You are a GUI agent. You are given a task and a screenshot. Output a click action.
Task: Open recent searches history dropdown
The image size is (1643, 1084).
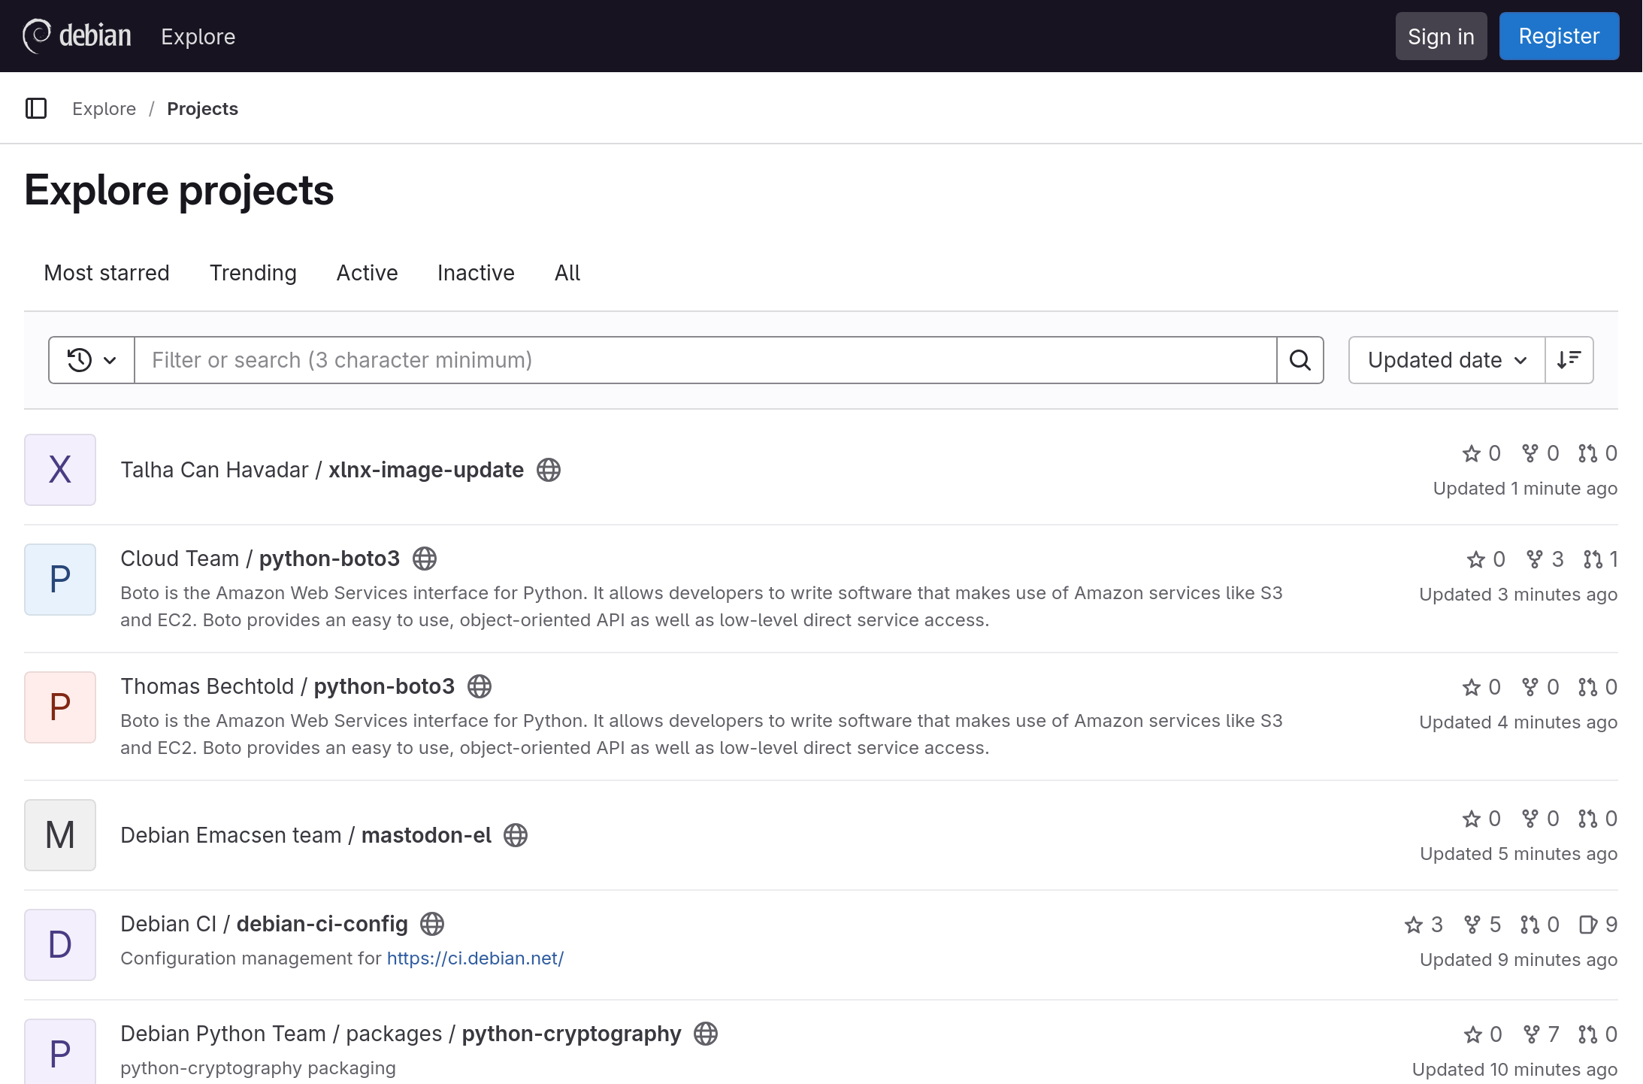click(92, 360)
